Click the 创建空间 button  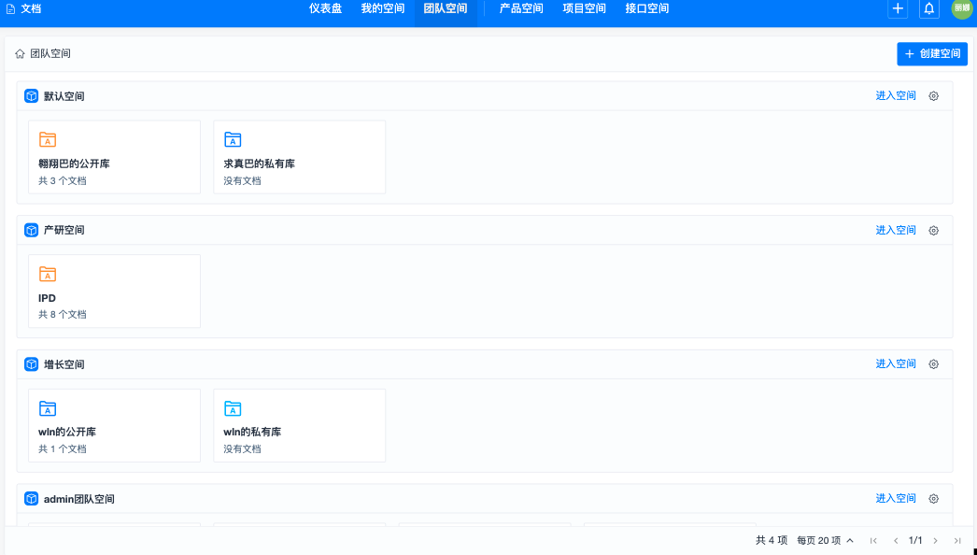pyautogui.click(x=932, y=54)
